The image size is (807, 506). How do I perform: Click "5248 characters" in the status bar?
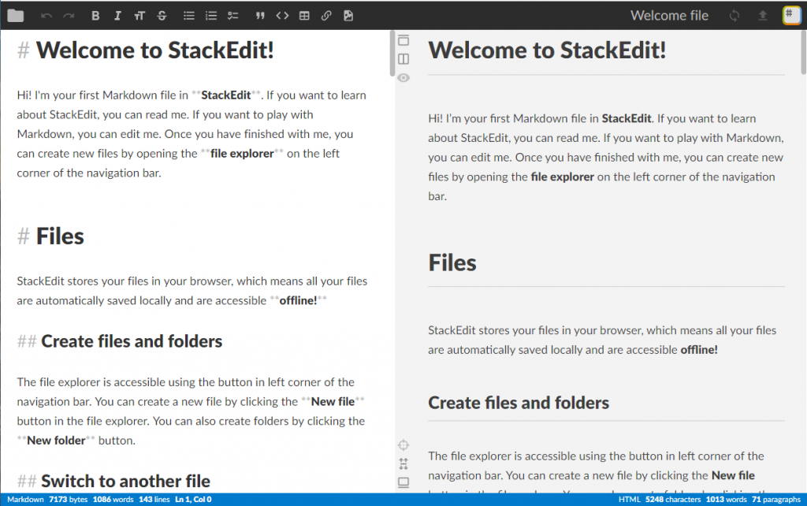click(673, 500)
